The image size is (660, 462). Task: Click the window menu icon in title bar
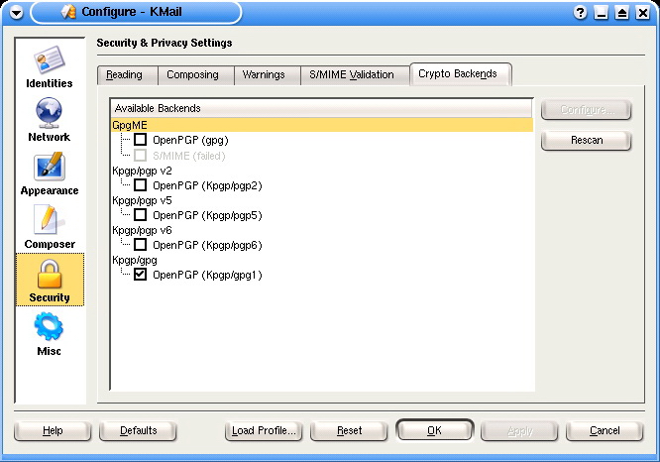tap(15, 12)
